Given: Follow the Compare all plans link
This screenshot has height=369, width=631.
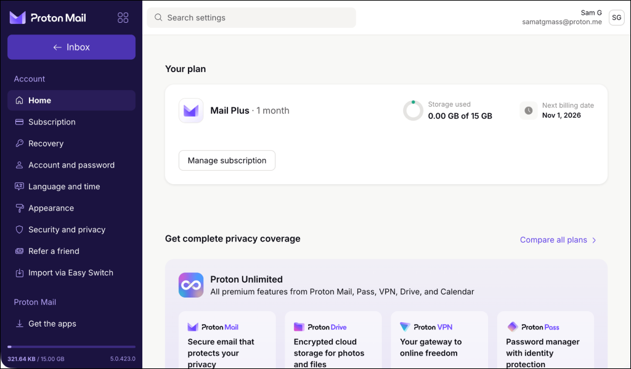Looking at the screenshot, I should (558, 240).
